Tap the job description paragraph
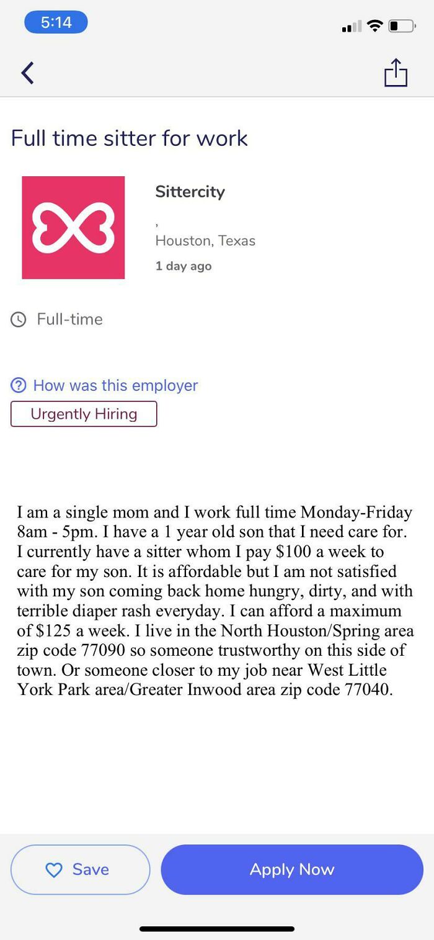This screenshot has width=434, height=940. tap(217, 602)
